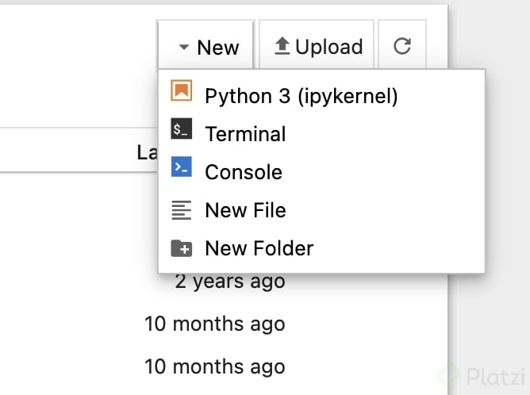The height and width of the screenshot is (395, 530).
Task: Click the New Folder plus icon
Action: coord(182,248)
